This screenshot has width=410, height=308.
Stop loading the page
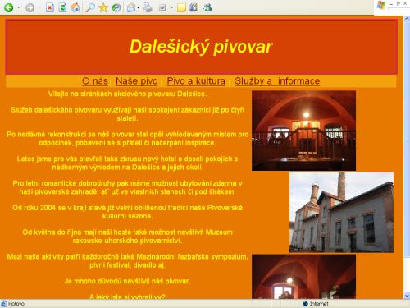(50, 7)
